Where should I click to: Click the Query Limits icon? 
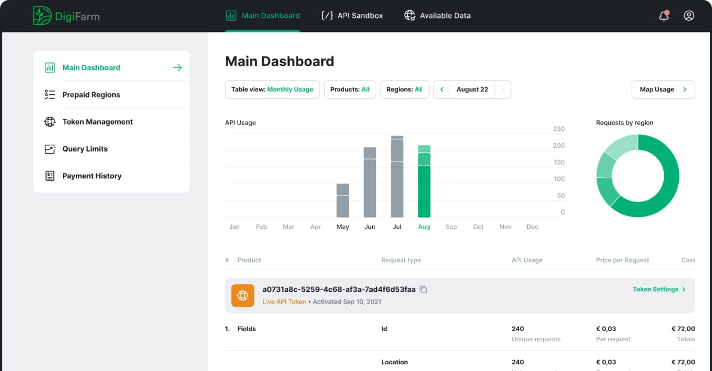click(x=50, y=149)
